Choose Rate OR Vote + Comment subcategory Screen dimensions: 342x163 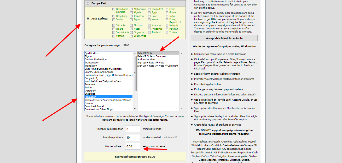(152, 56)
